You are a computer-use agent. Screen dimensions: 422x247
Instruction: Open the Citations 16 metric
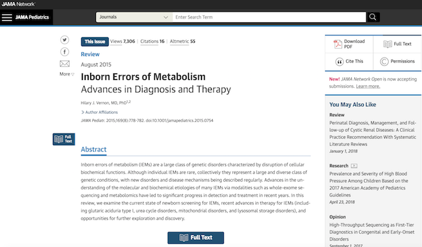152,41
